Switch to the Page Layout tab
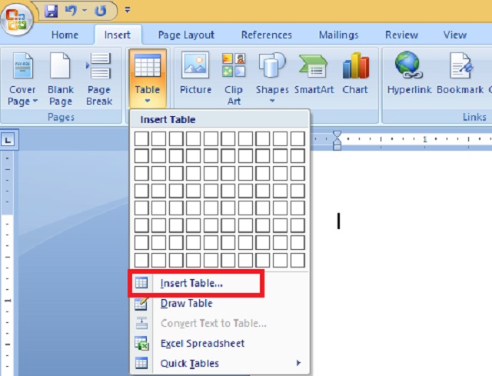492x376 pixels. pyautogui.click(x=186, y=35)
